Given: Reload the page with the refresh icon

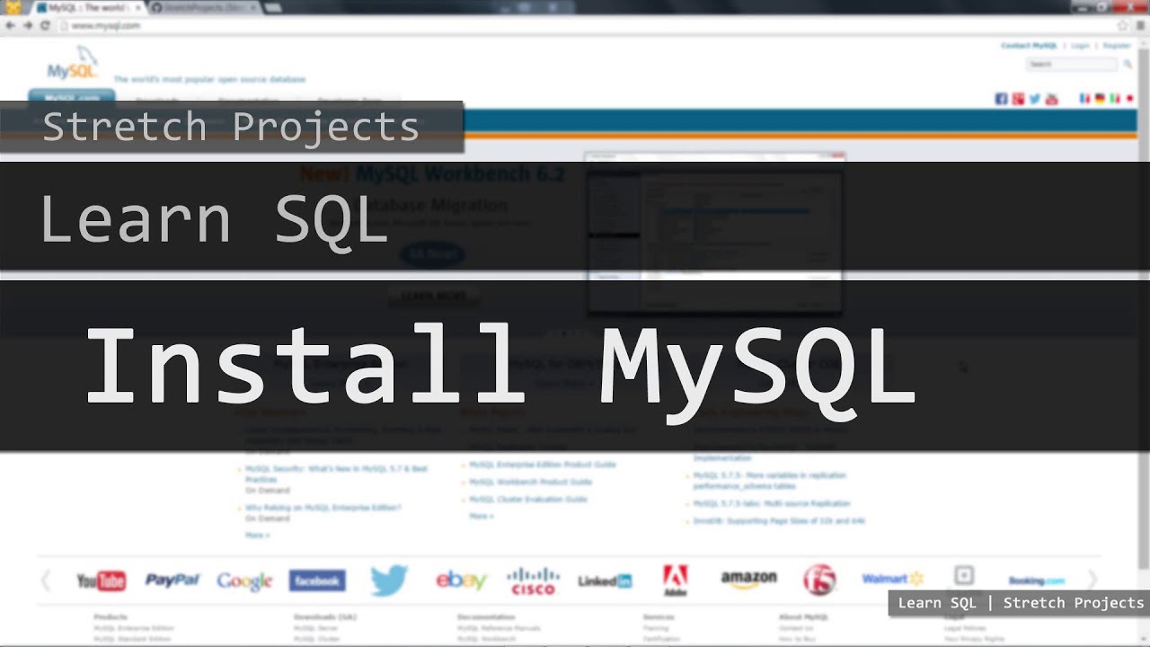Looking at the screenshot, I should click(x=45, y=25).
